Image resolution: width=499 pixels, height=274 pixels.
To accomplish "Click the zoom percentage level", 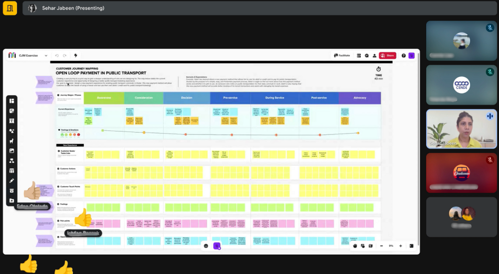I will tap(391, 246).
